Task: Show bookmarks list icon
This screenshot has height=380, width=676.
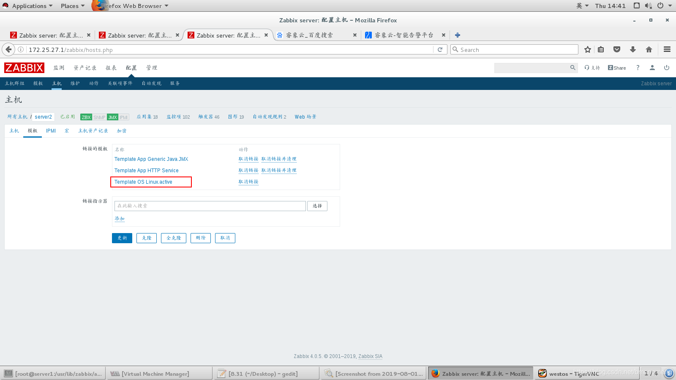Action: tap(601, 49)
